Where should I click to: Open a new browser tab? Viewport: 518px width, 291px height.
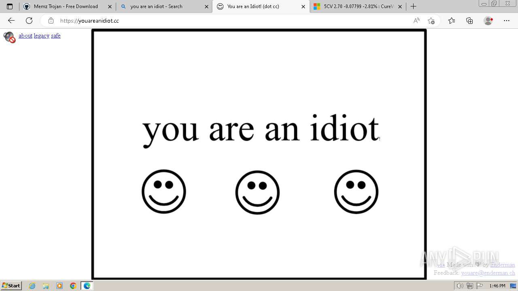pyautogui.click(x=413, y=6)
